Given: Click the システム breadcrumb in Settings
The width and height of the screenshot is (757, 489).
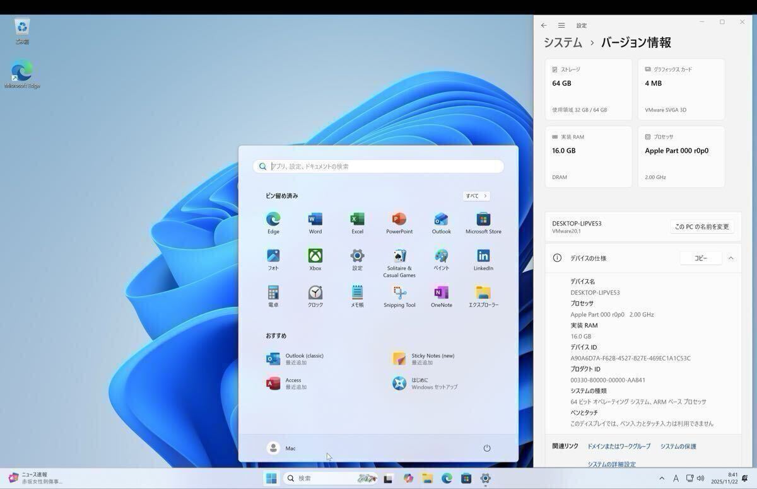Looking at the screenshot, I should tap(563, 43).
